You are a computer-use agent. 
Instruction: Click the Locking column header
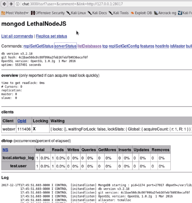[x=40, y=121]
